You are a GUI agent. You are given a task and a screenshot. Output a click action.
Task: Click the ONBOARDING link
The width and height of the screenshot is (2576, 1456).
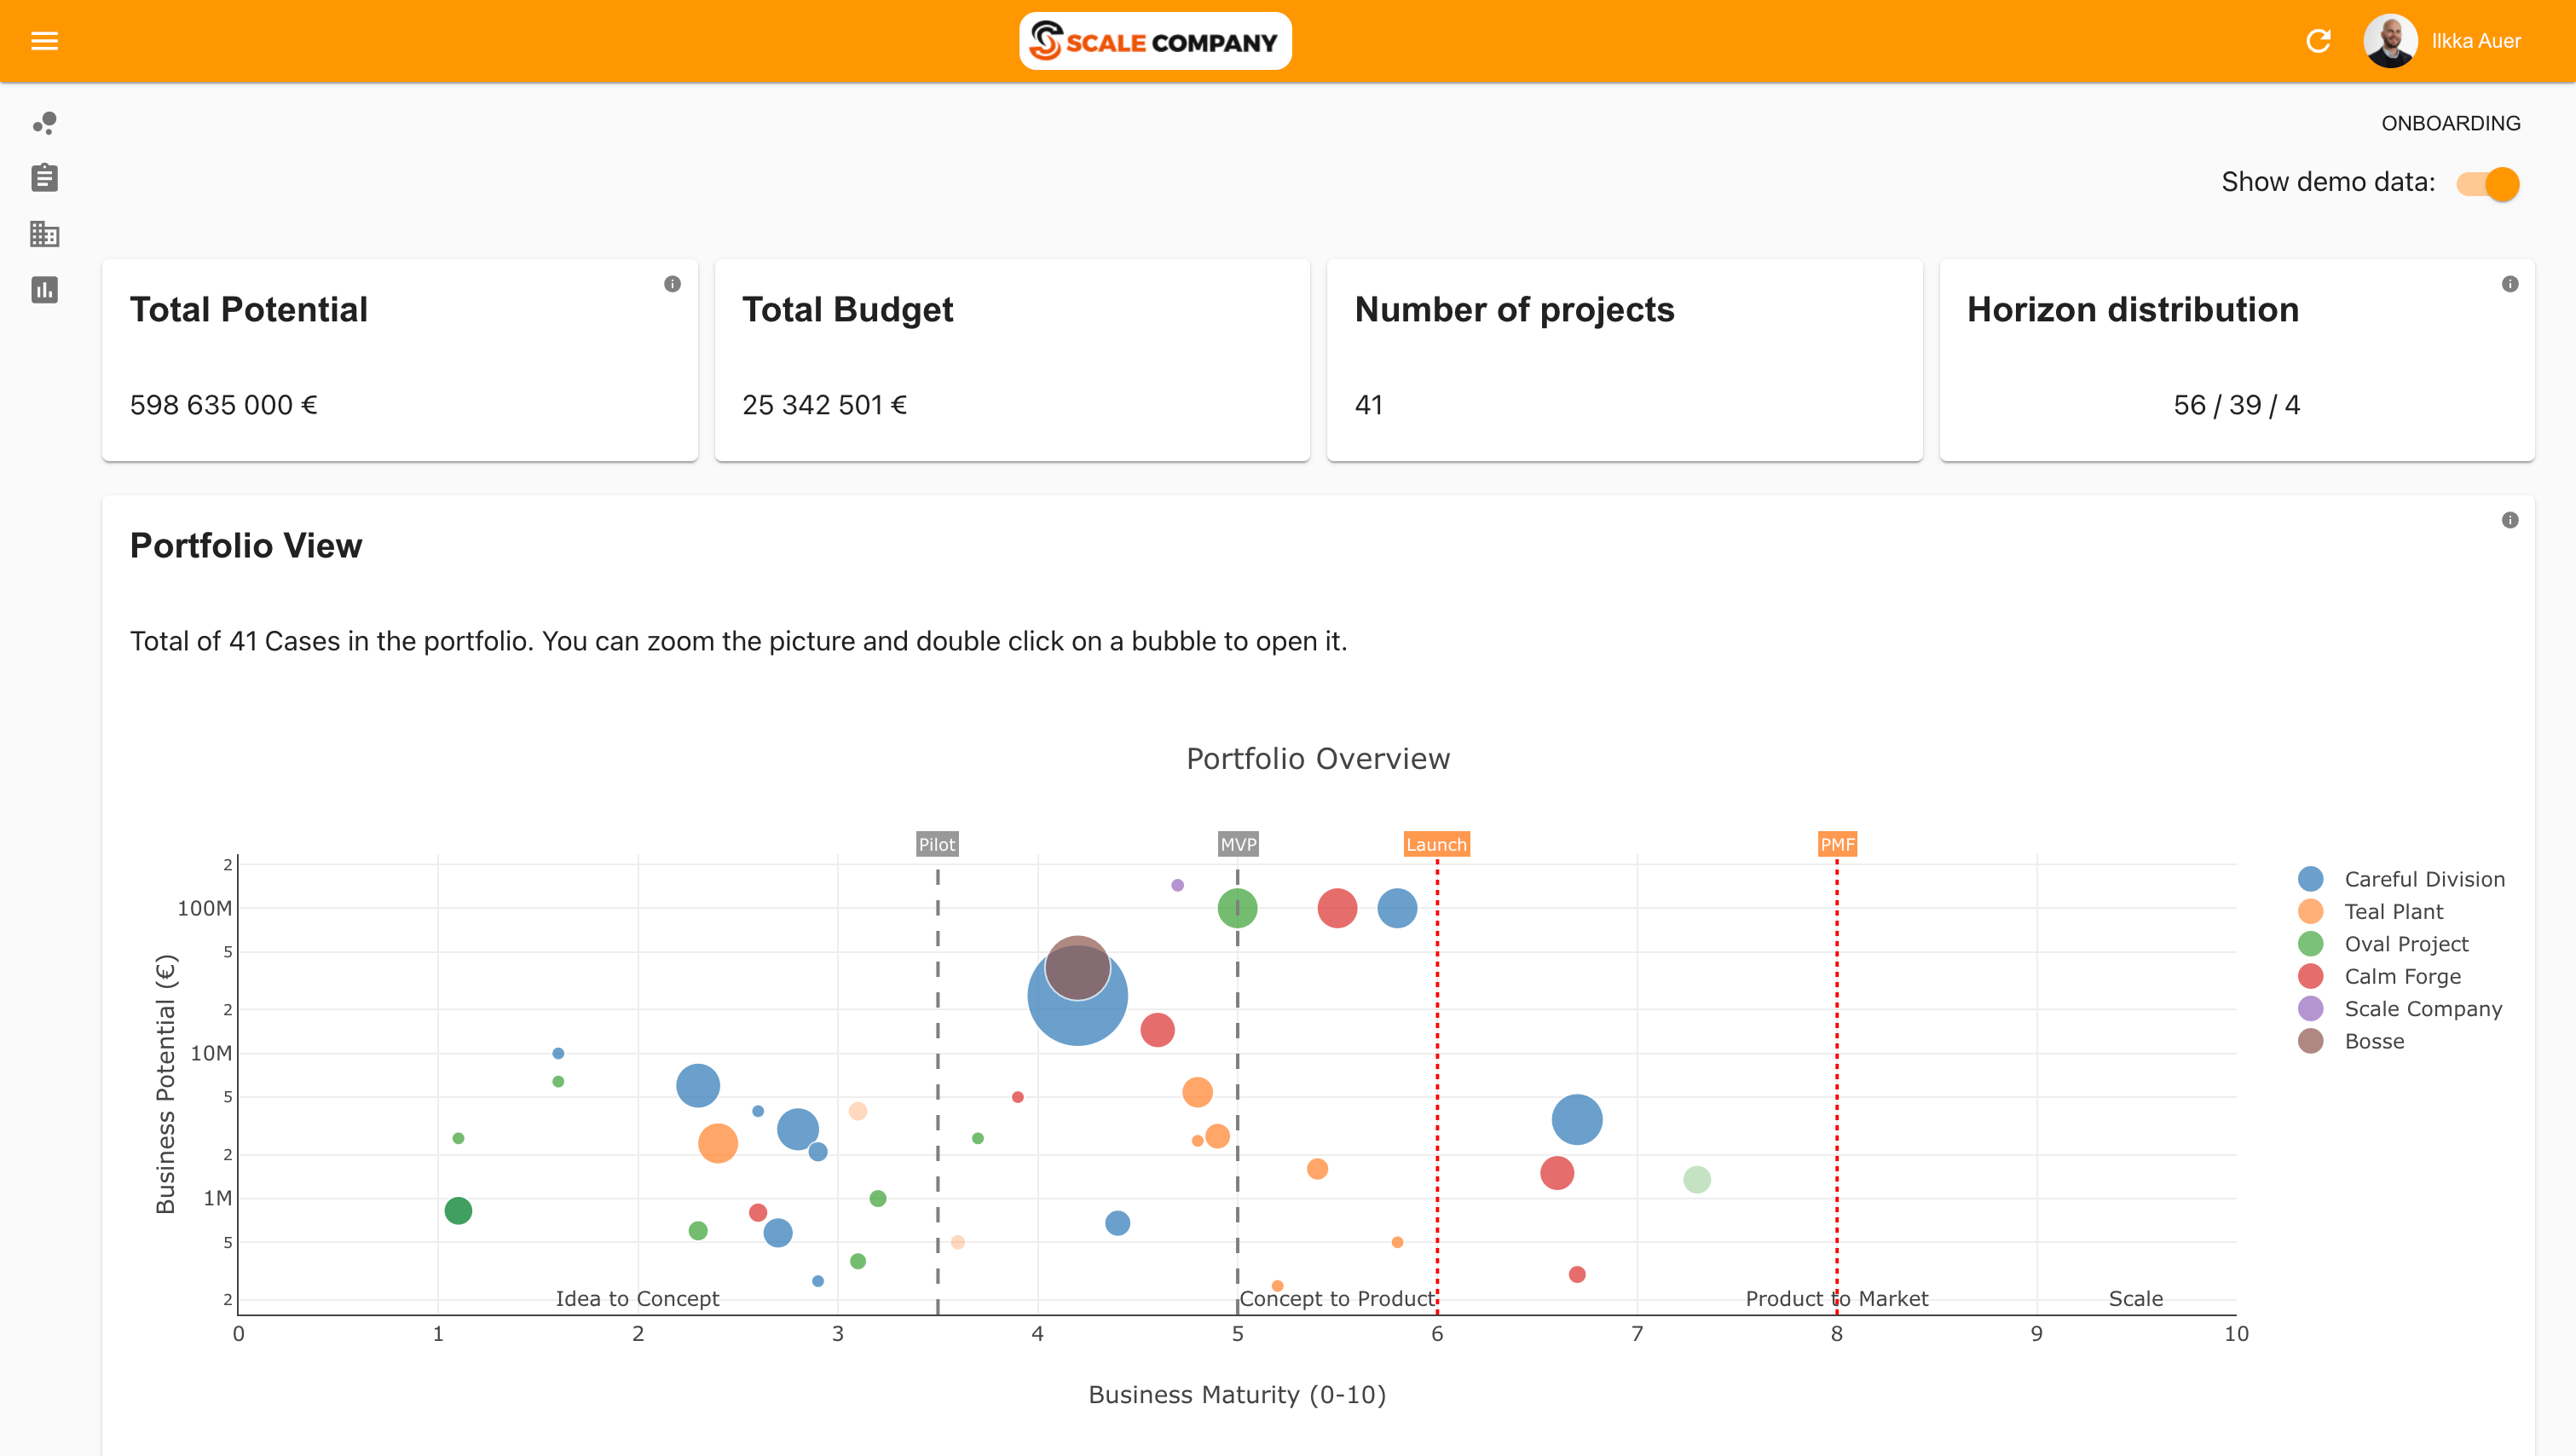click(2450, 123)
